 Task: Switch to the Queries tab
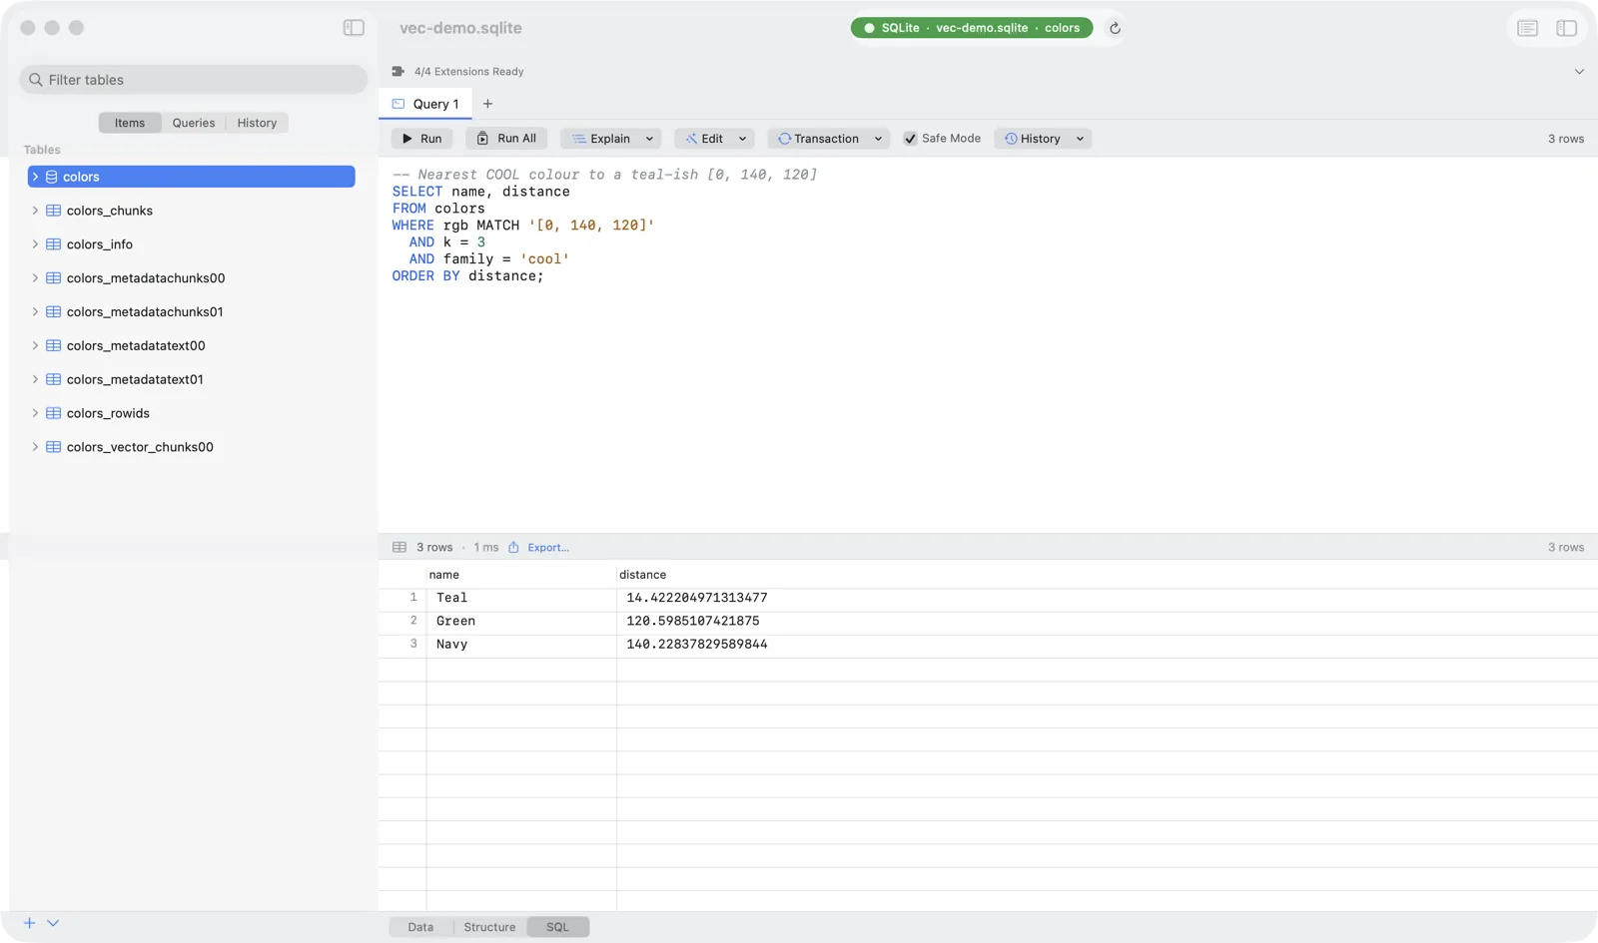(194, 123)
